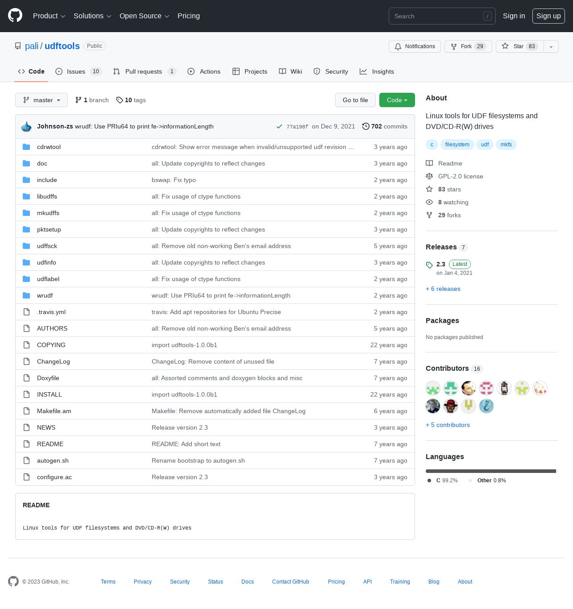
Task: Click the C language bar segment
Action: 490,471
